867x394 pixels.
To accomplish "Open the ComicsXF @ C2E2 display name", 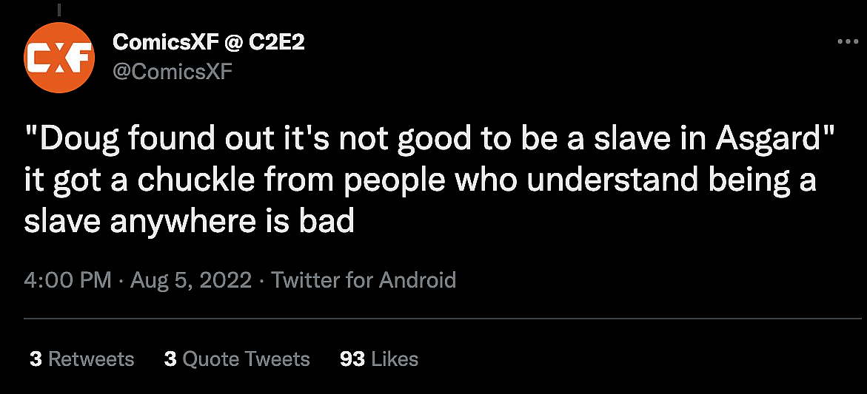I will point(208,43).
